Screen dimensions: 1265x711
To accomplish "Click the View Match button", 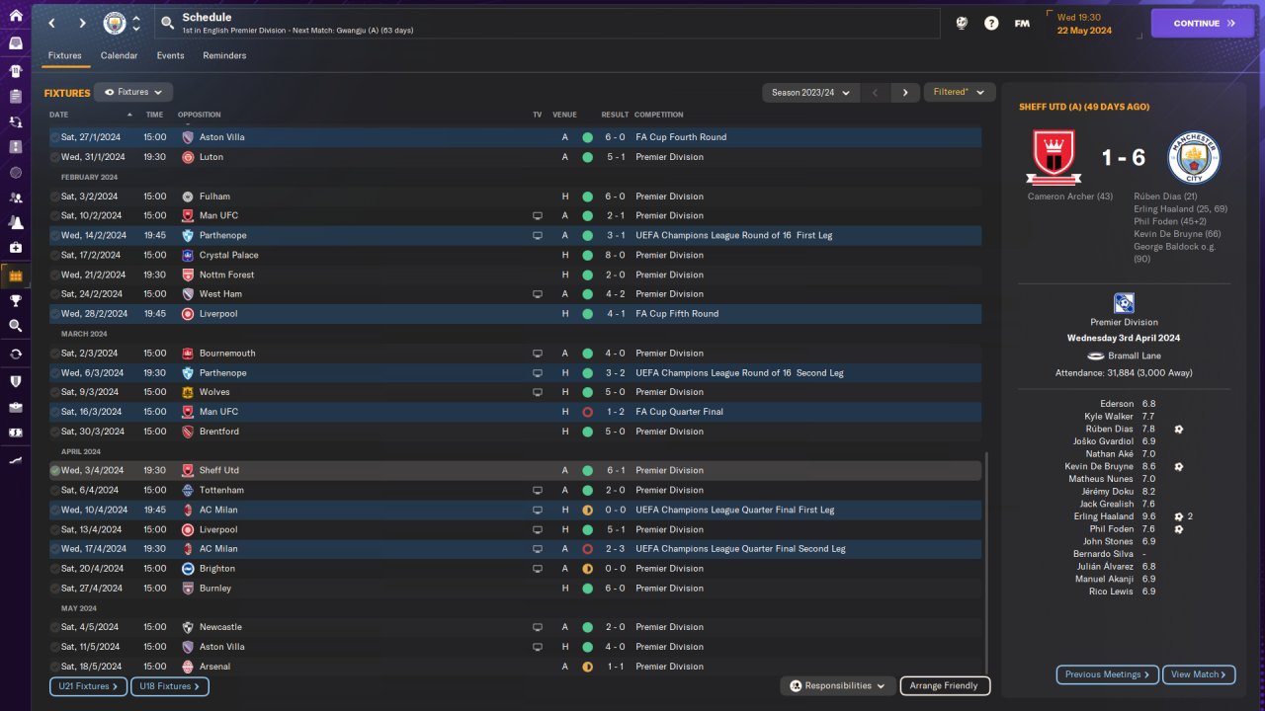I will (x=1199, y=674).
